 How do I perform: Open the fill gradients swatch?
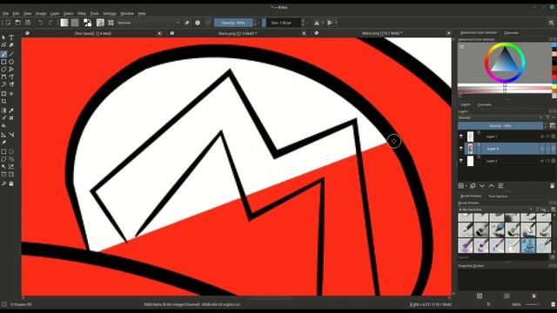coord(64,23)
